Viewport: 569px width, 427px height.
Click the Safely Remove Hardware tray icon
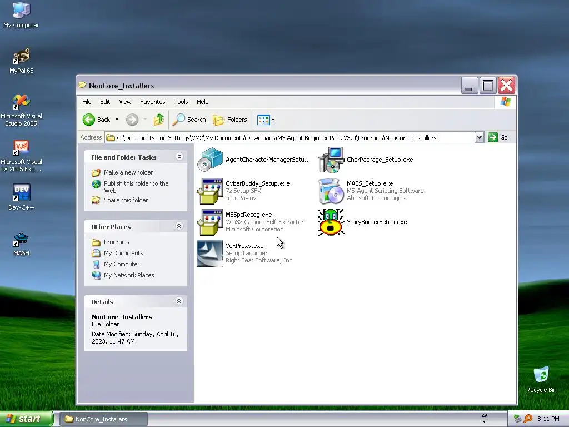pyautogui.click(x=517, y=419)
